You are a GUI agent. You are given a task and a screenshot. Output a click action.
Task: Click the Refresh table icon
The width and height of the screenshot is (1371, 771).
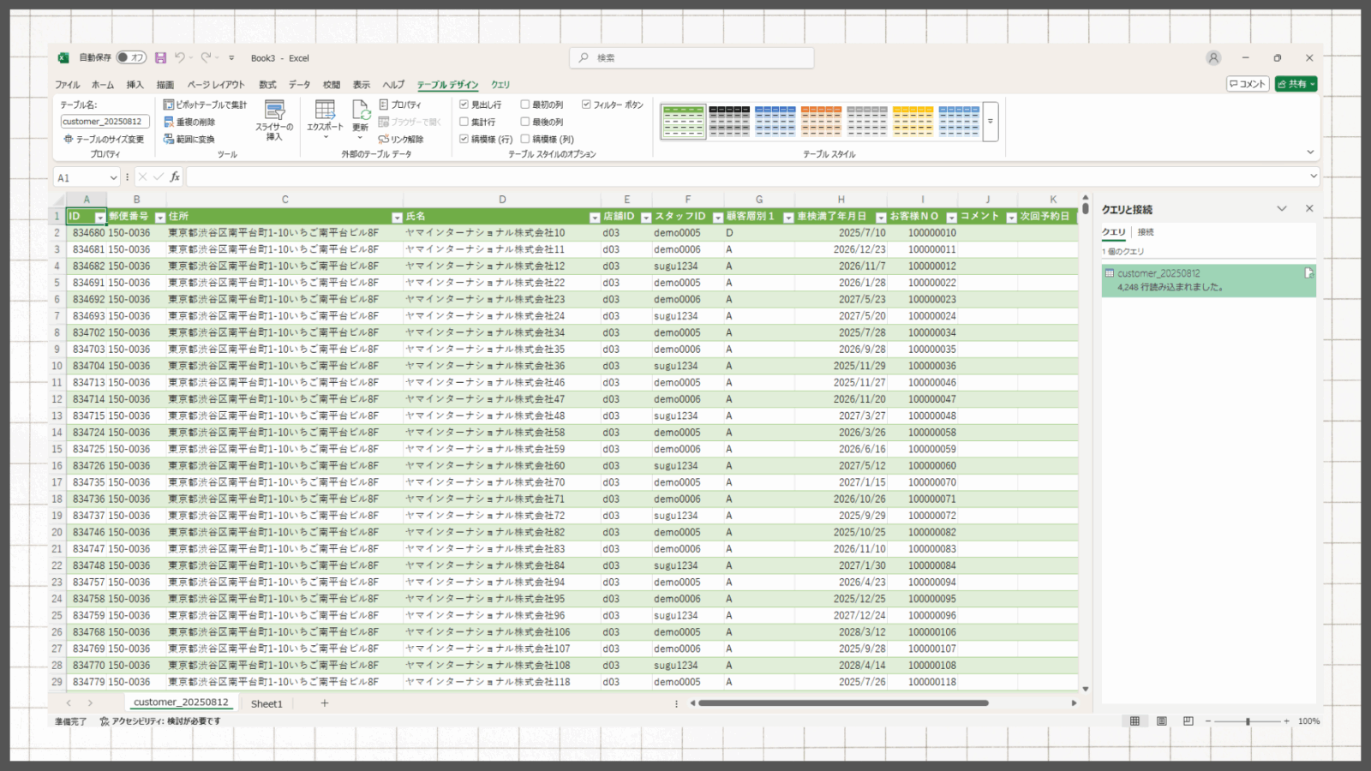tap(361, 111)
